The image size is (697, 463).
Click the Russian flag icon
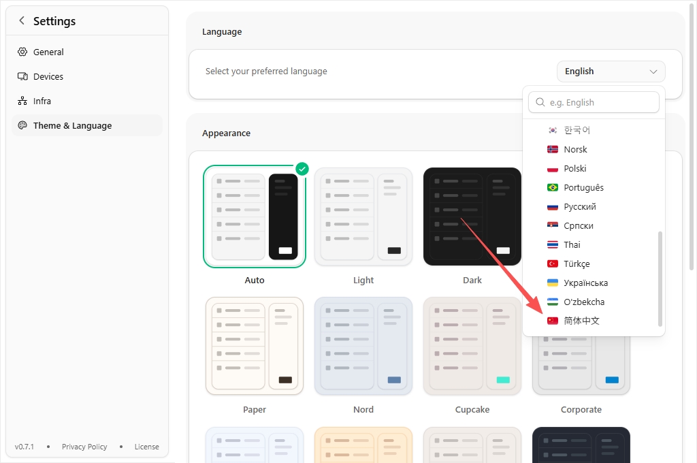coord(553,207)
